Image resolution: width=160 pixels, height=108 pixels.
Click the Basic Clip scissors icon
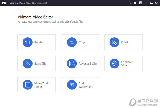(27, 64)
